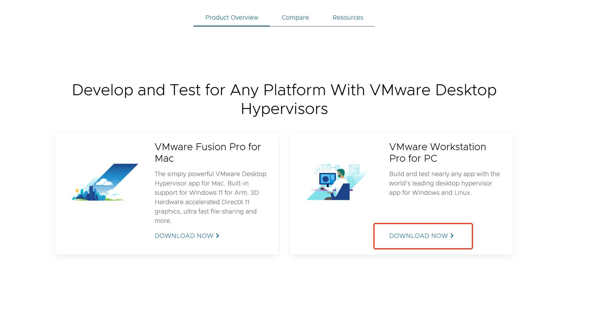Click the chevron arrow after Workstation DOWNLOAD NOW
Screen dimensions: 610x310
[452, 236]
